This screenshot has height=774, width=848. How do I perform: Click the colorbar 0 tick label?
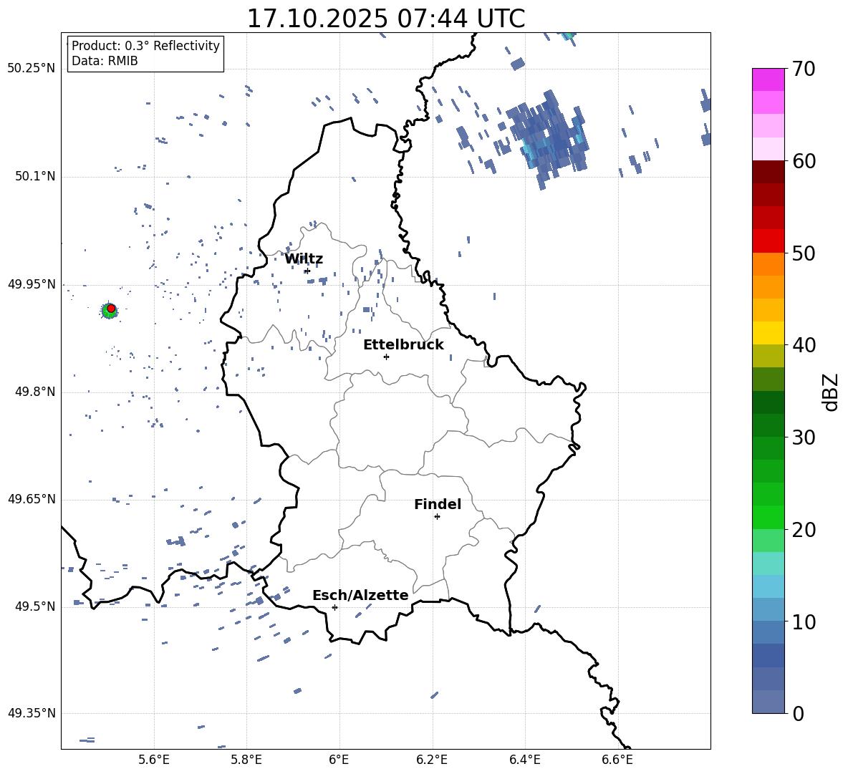point(799,713)
